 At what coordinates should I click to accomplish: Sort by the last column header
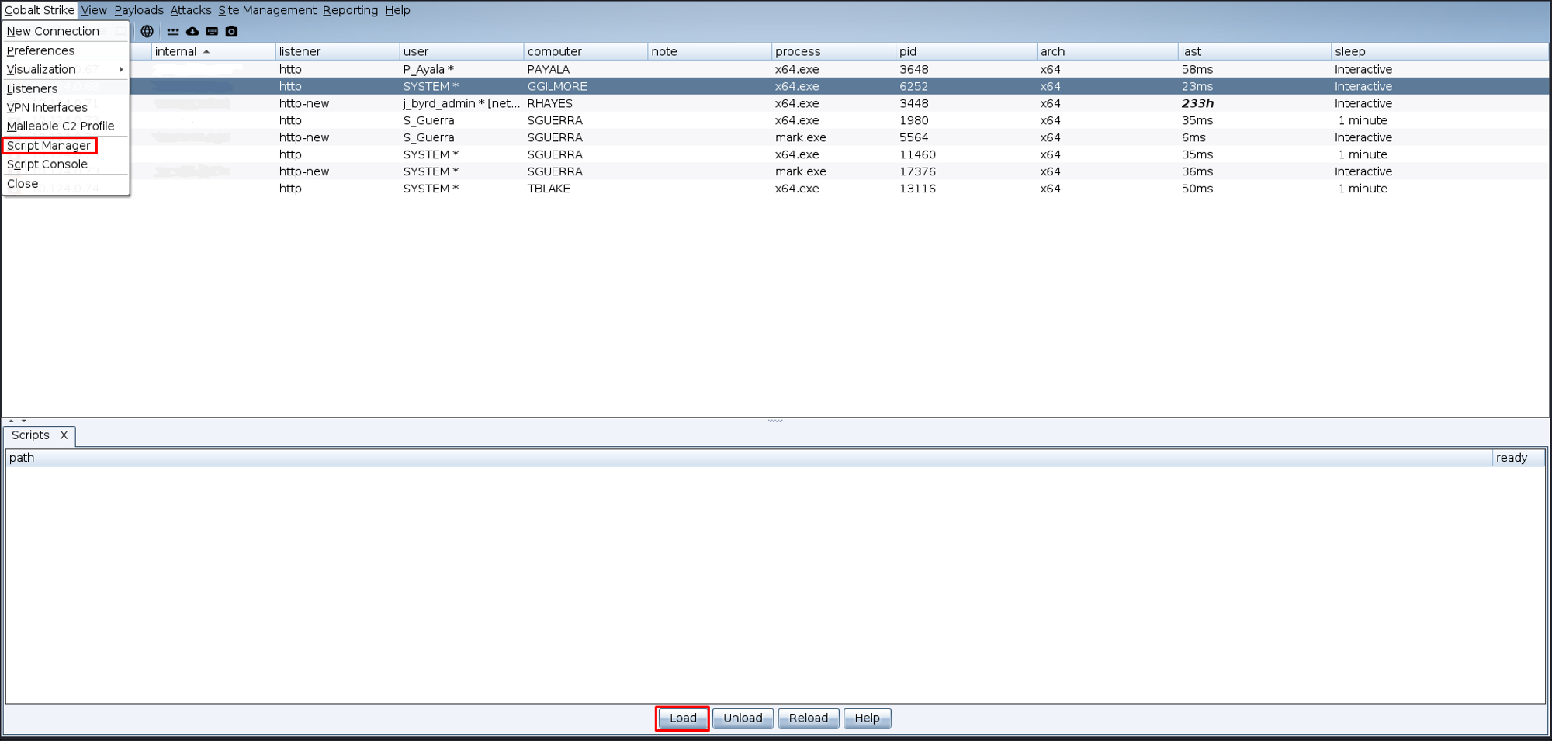(1255, 51)
